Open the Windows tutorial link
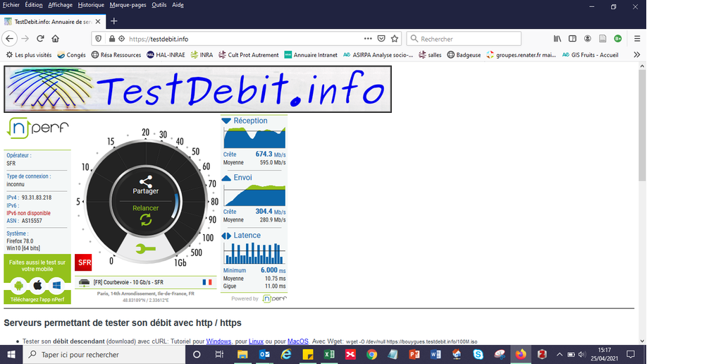Viewport: 704px width, 364px height. 218,341
